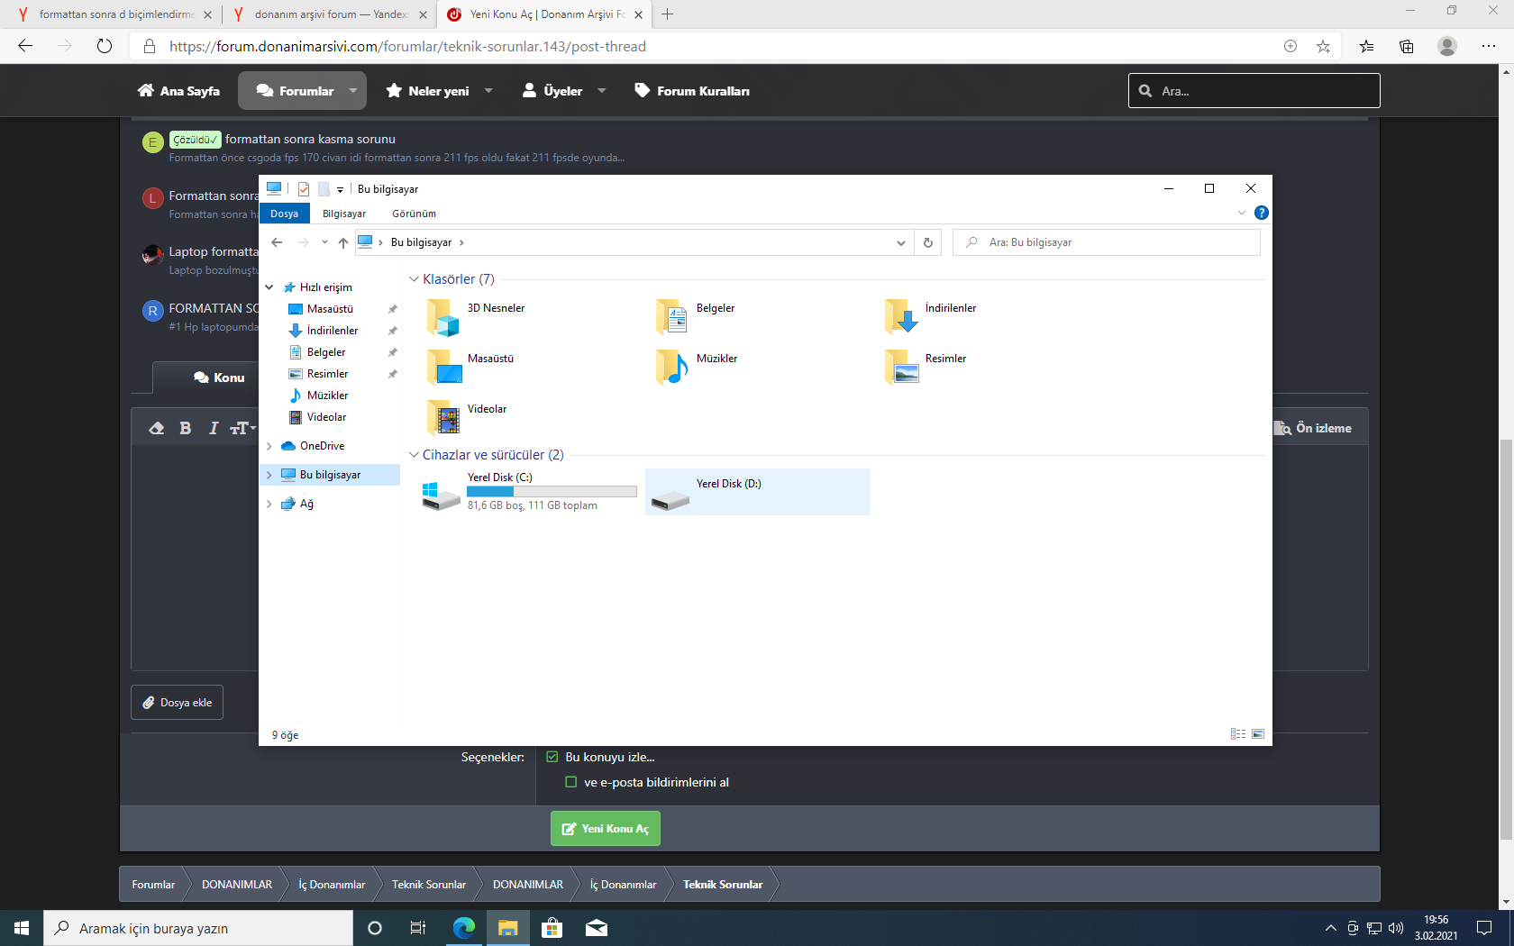The image size is (1514, 946).
Task: Toggle bold in the forum editor
Action: 186,428
